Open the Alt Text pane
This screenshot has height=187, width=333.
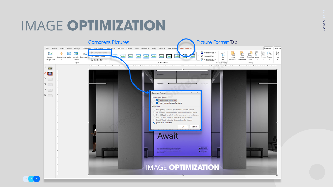click(223, 56)
